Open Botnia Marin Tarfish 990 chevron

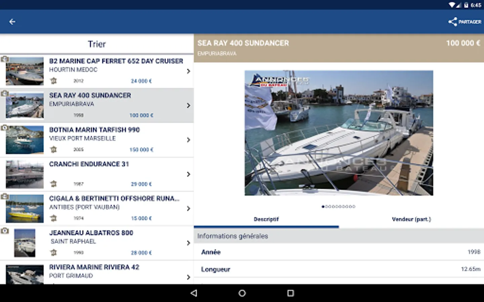188,140
